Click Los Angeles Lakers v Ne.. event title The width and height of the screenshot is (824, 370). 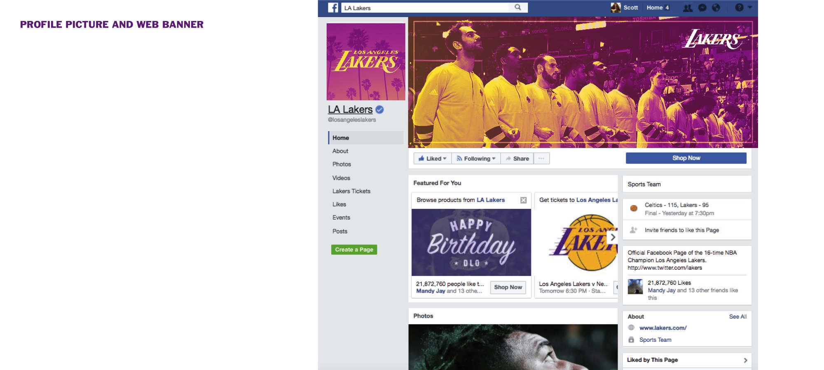573,284
